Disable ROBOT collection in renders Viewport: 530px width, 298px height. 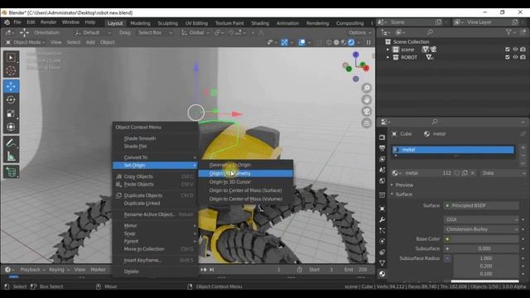click(x=523, y=57)
